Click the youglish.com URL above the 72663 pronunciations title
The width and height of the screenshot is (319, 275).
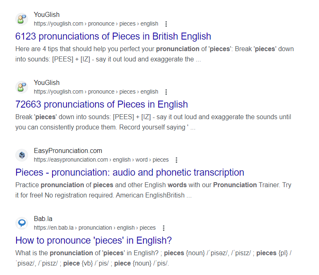click(96, 92)
